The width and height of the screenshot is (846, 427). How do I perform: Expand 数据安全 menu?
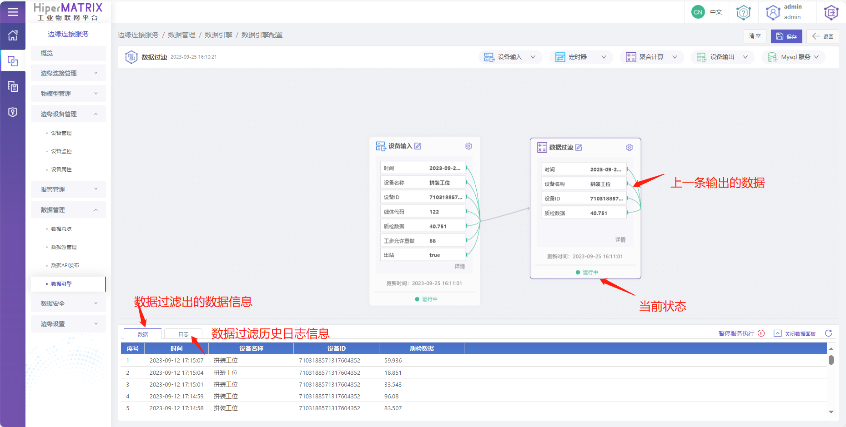(x=68, y=303)
